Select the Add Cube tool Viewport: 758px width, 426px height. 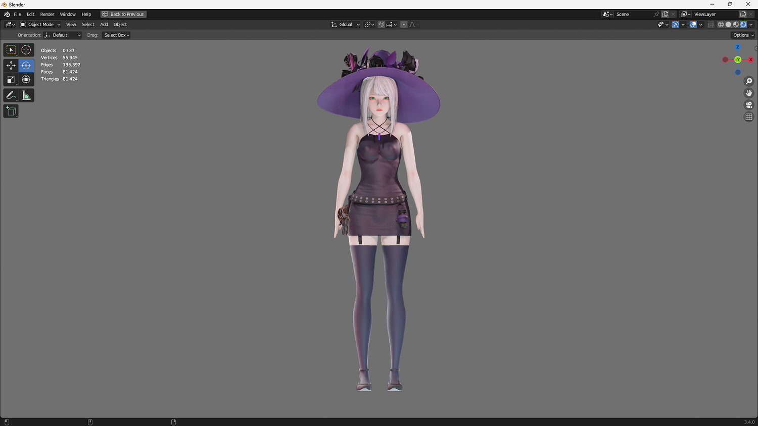click(11, 111)
